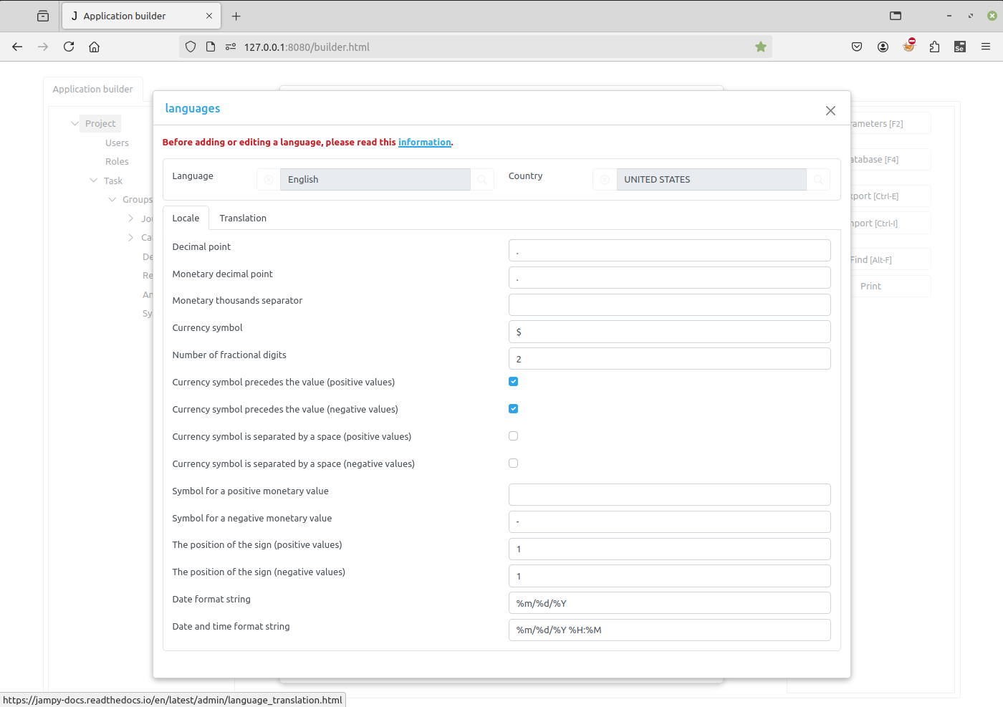
Task: Click the bookmark star in the address bar
Action: tap(760, 47)
